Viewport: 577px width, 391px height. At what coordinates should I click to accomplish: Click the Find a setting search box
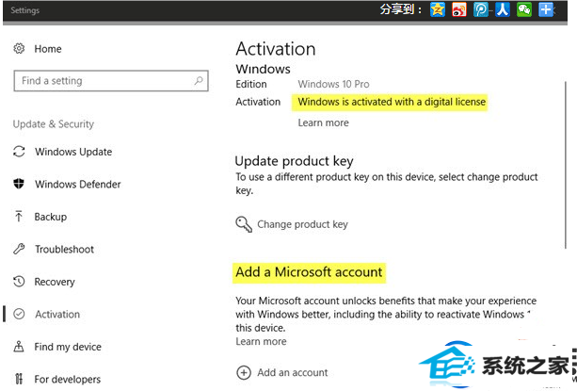click(111, 81)
